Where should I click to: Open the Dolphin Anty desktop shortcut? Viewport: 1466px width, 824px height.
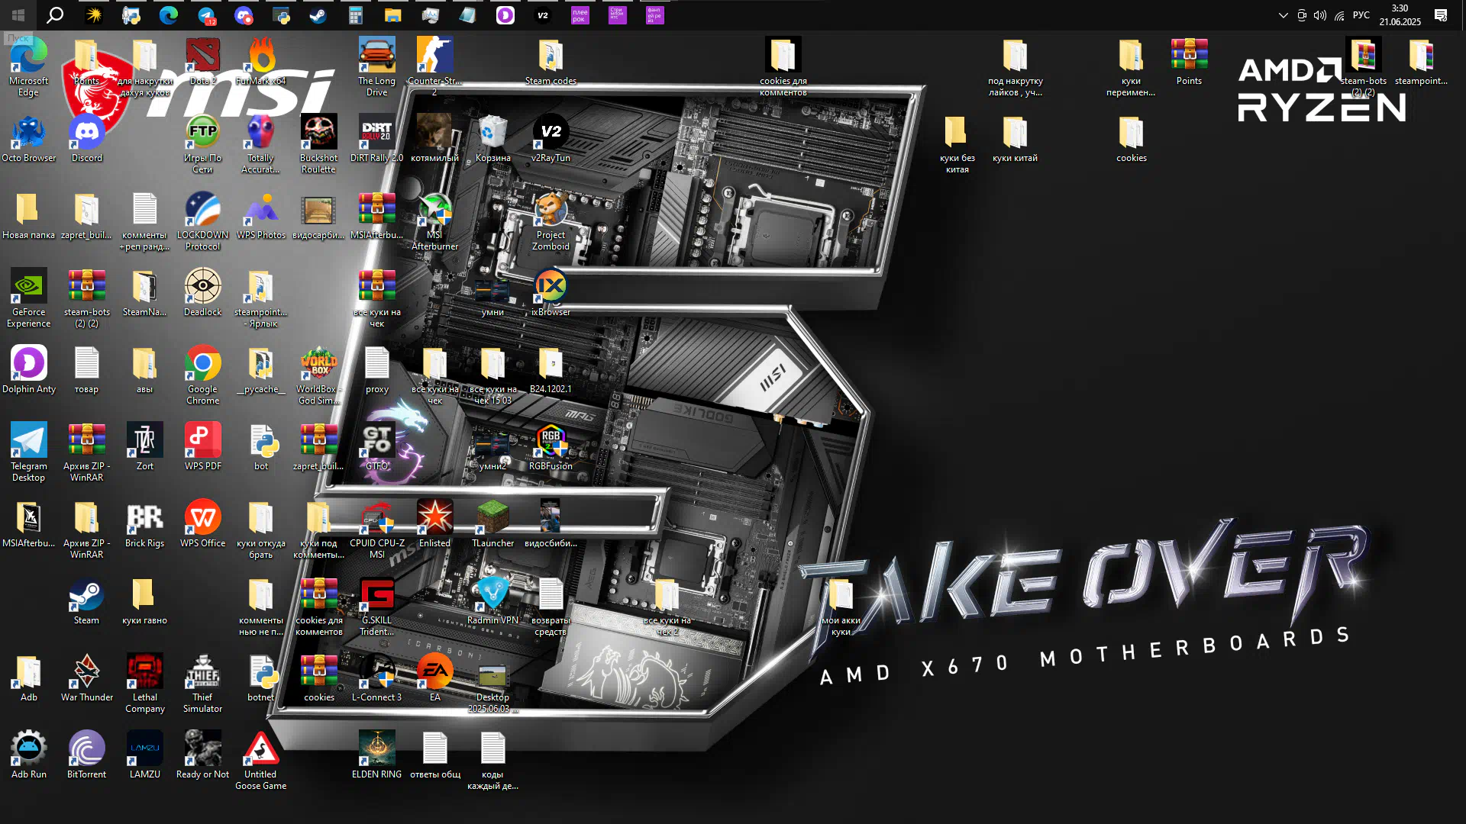(29, 369)
